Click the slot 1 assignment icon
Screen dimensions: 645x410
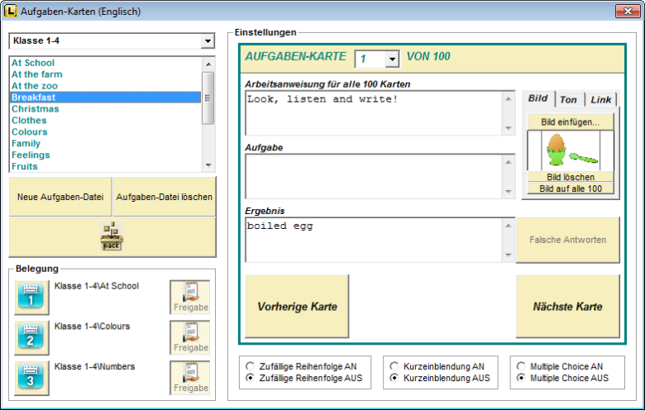31,297
